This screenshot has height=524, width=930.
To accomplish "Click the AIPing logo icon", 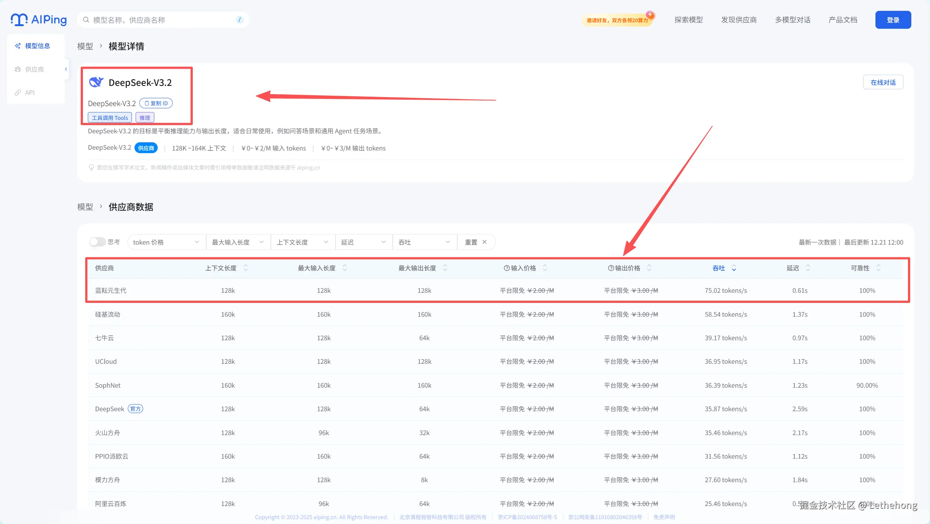I will tap(19, 19).
